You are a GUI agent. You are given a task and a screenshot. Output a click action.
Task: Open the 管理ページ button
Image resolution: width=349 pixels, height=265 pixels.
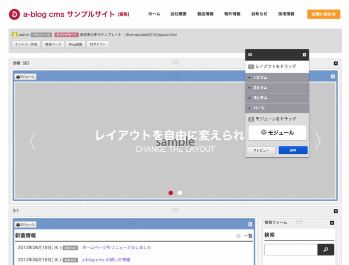(53, 44)
